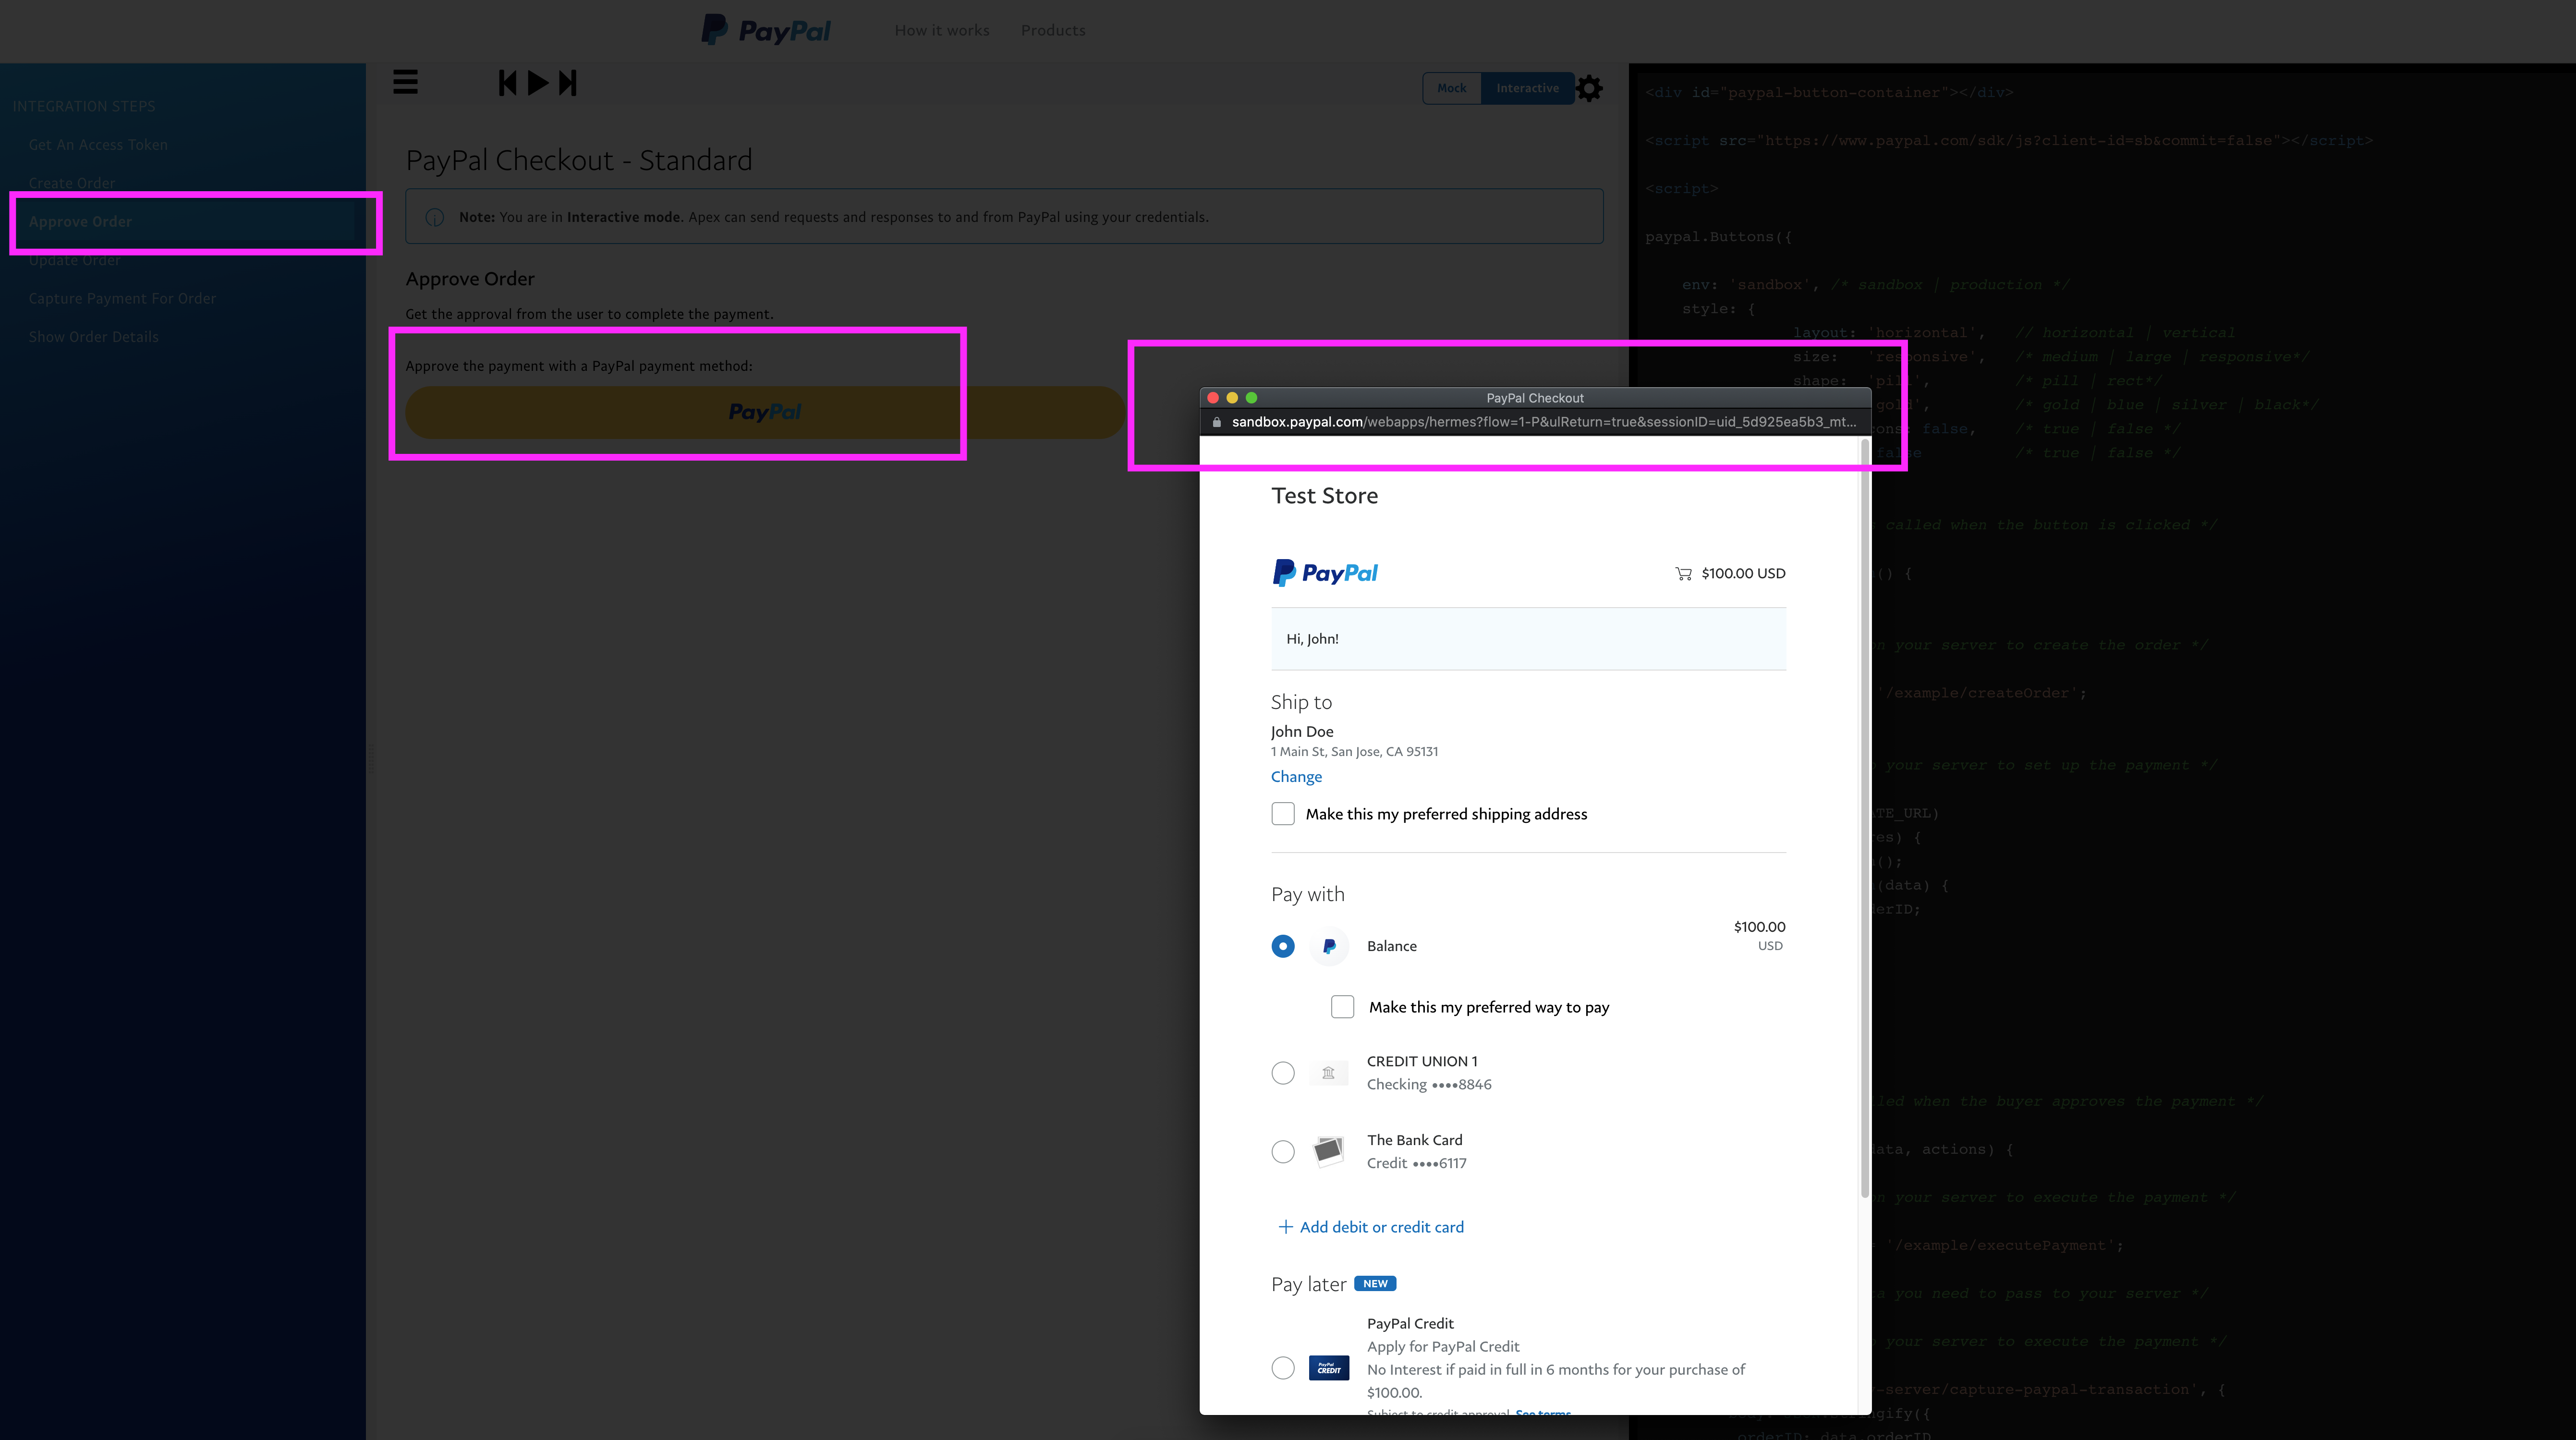Click the info icon in the note
This screenshot has height=1440, width=2576.
(x=435, y=217)
